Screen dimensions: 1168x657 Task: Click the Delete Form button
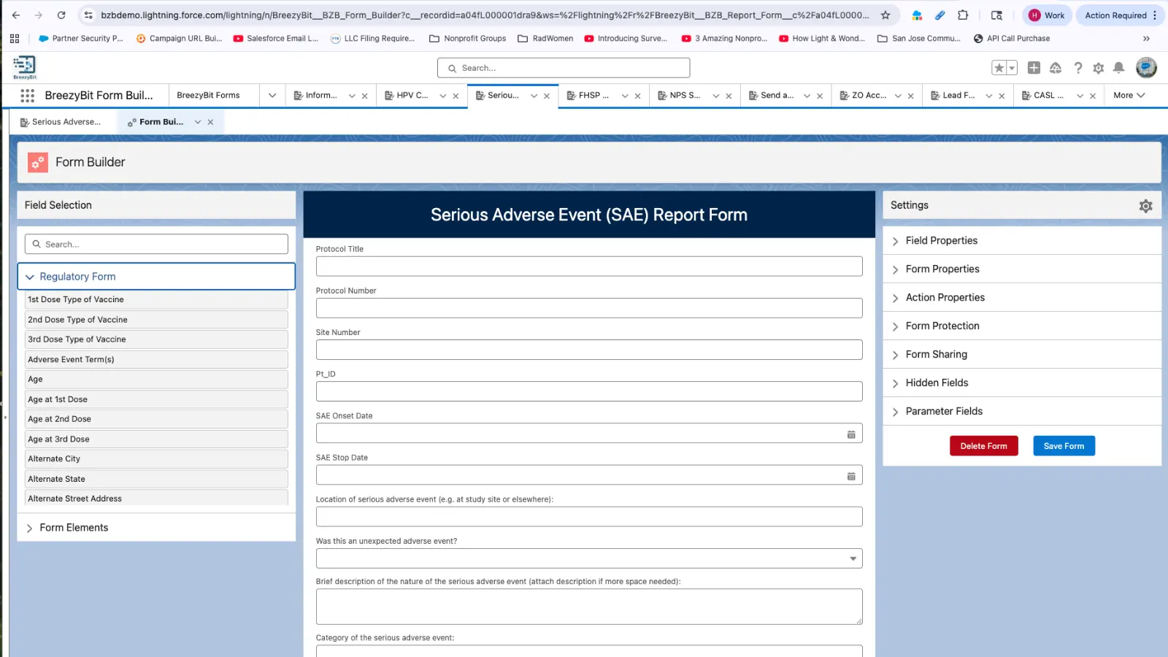tap(983, 445)
